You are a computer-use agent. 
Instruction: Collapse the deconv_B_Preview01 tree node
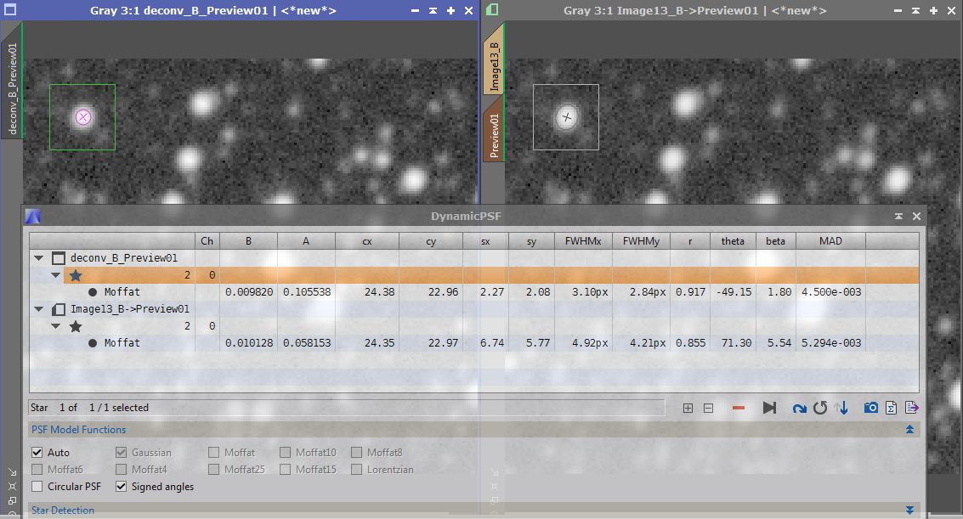coord(38,258)
